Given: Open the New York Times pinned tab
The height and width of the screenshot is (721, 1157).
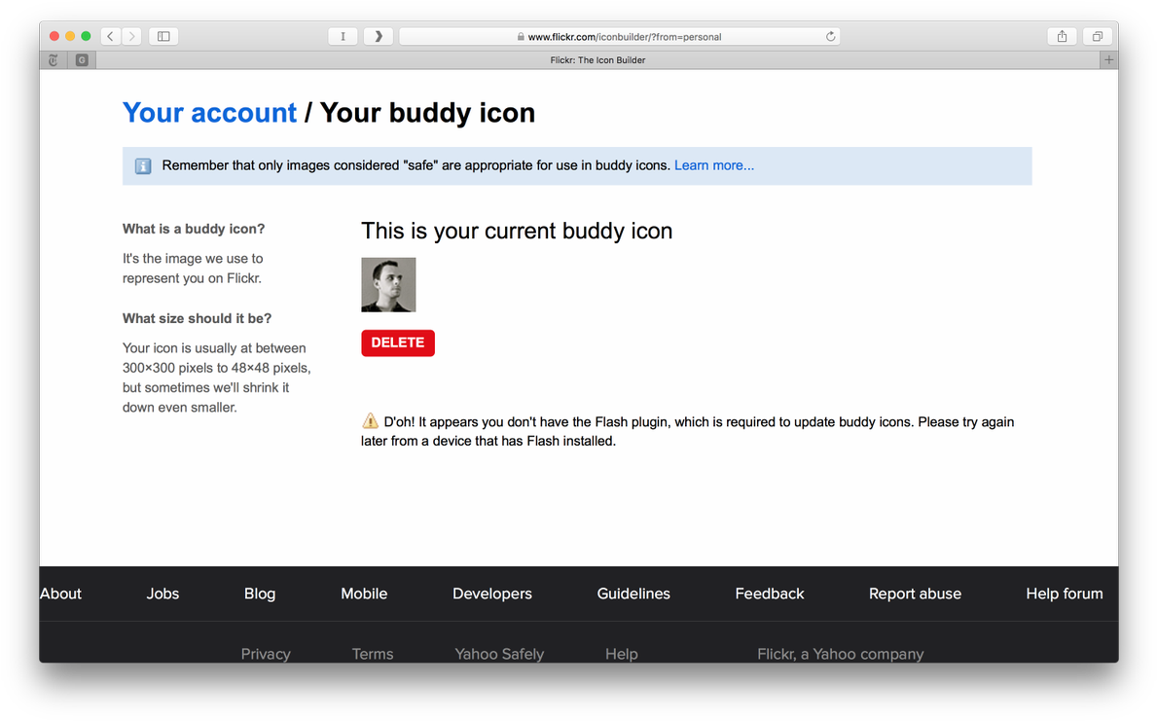Looking at the screenshot, I should pyautogui.click(x=54, y=59).
